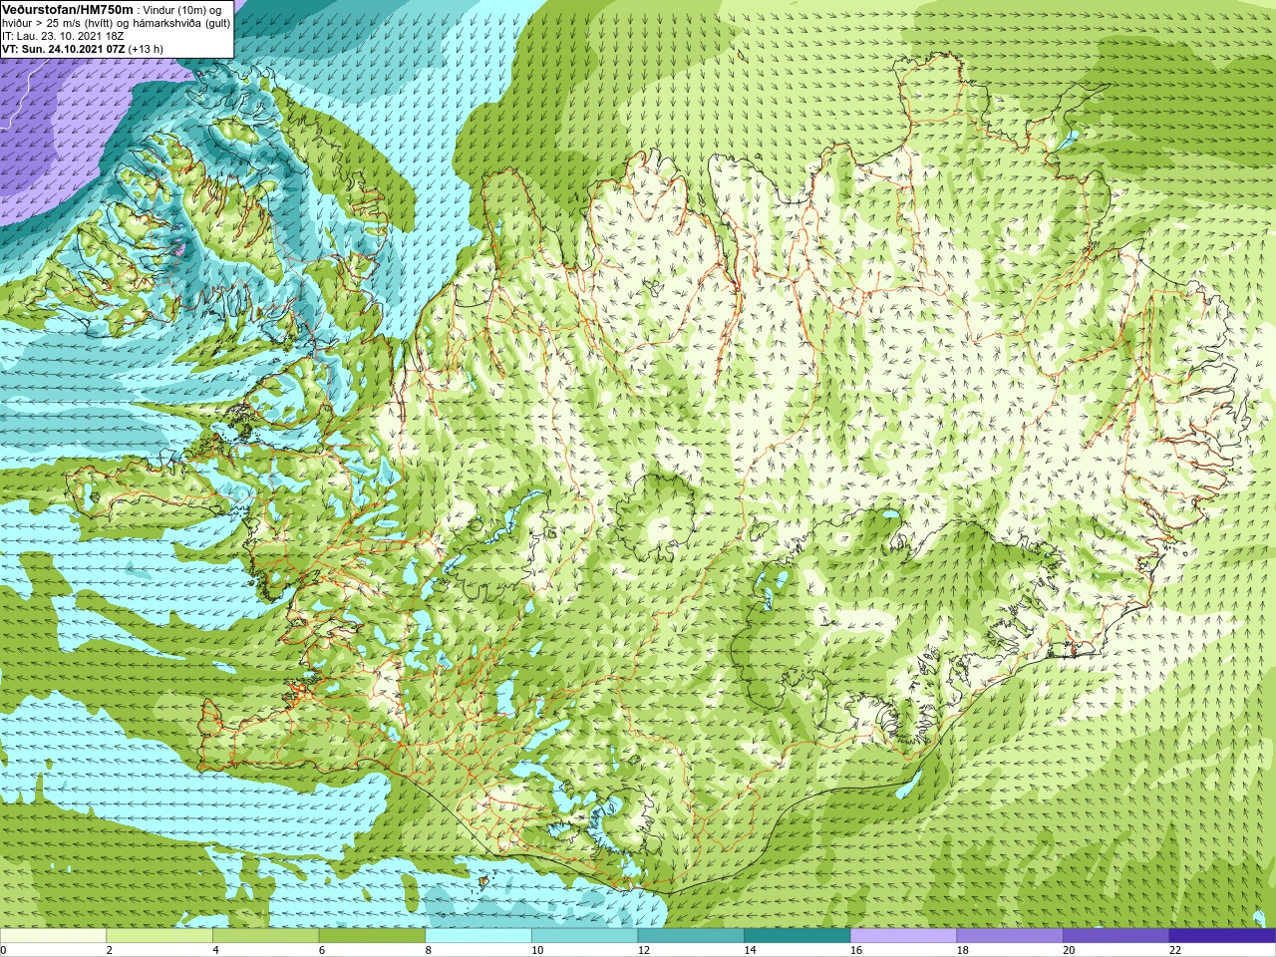The width and height of the screenshot is (1276, 957).
Task: Click the 12–14 m/s teal legend swatch
Action: [x=691, y=935]
